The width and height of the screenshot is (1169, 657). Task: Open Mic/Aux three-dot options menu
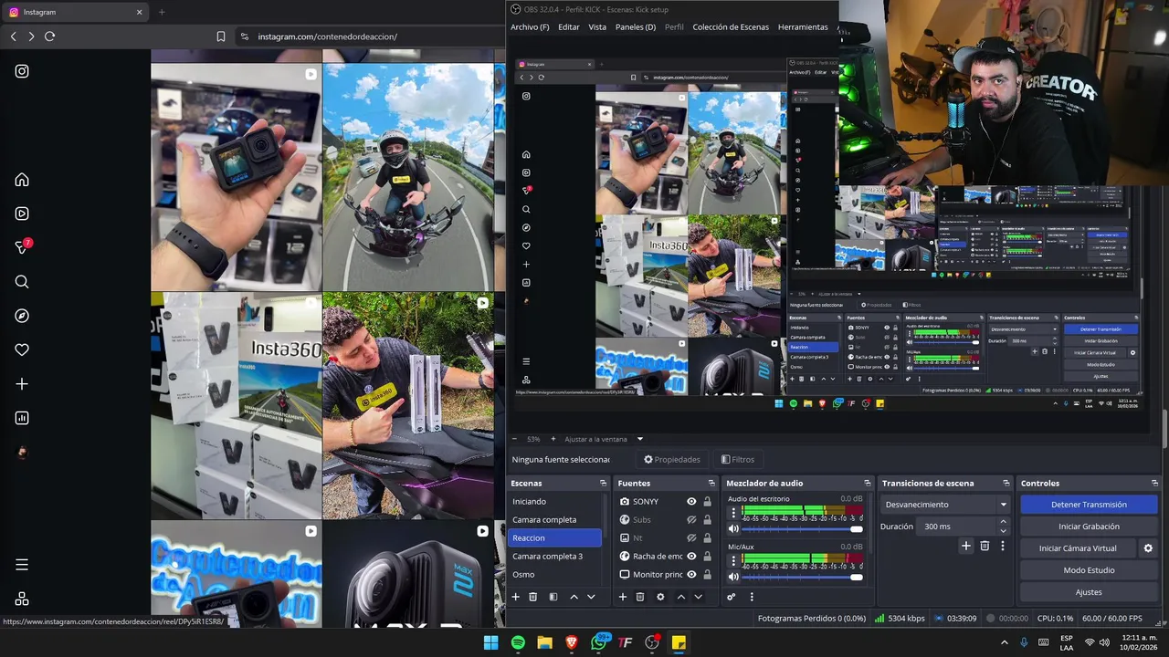pos(732,560)
